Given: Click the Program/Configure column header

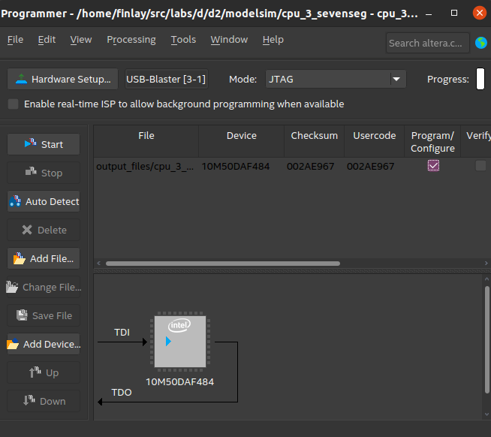Looking at the screenshot, I should (x=432, y=141).
